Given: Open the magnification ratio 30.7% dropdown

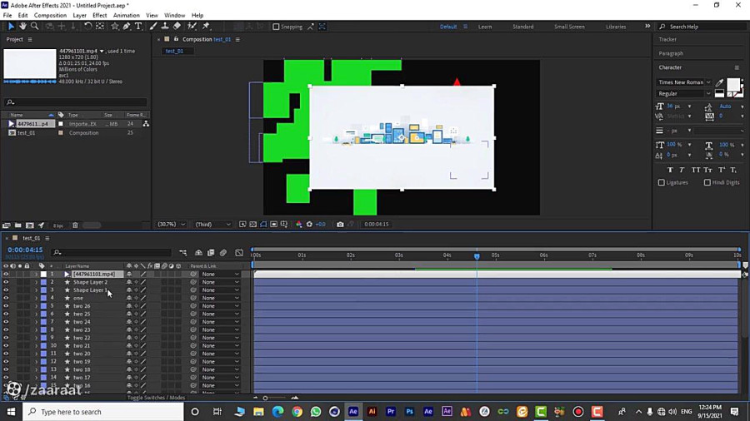Looking at the screenshot, I should click(171, 225).
